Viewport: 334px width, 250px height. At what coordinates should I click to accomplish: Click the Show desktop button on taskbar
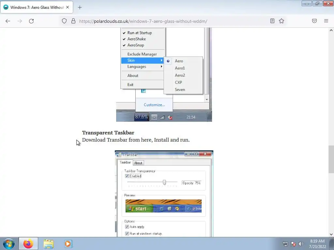(332, 243)
